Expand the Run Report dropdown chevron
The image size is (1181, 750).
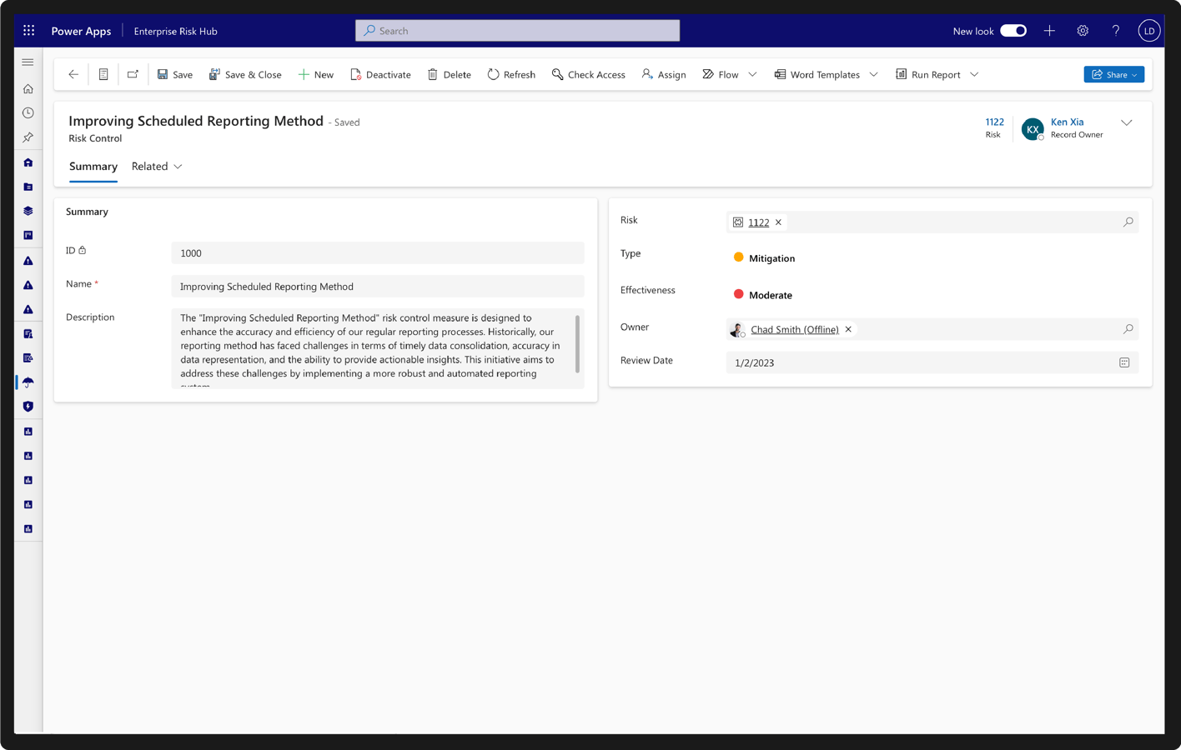pos(974,74)
